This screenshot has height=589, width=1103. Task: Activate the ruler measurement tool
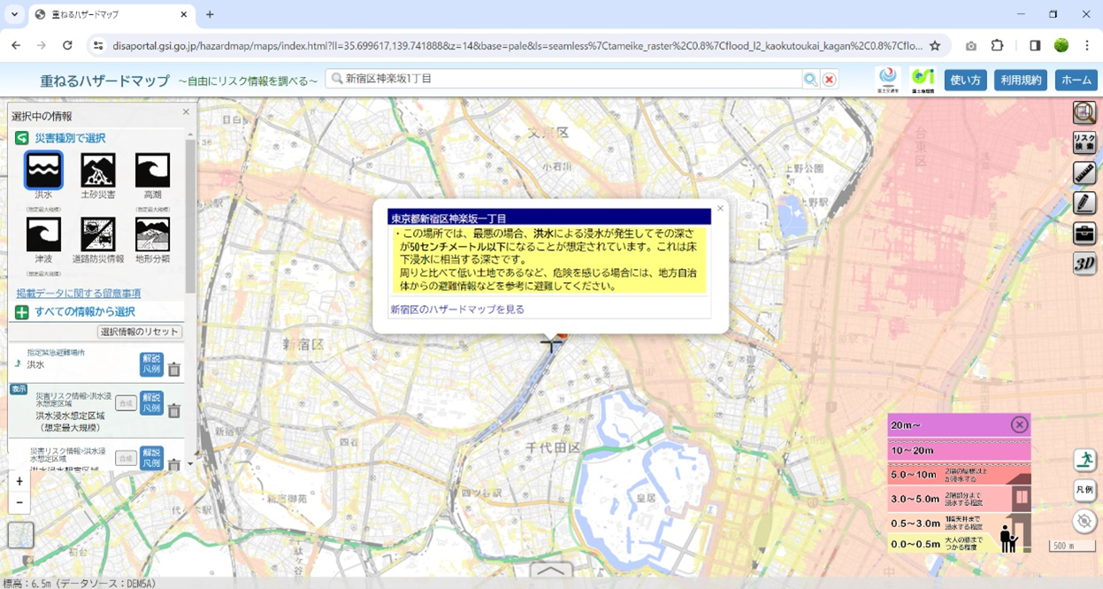point(1084,172)
